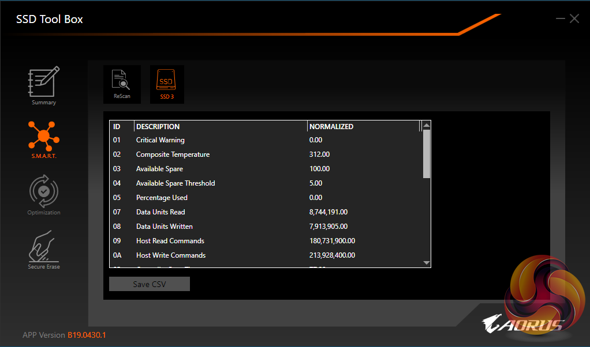Select the Composite Temperature row
The image size is (590, 347).
[x=266, y=154]
